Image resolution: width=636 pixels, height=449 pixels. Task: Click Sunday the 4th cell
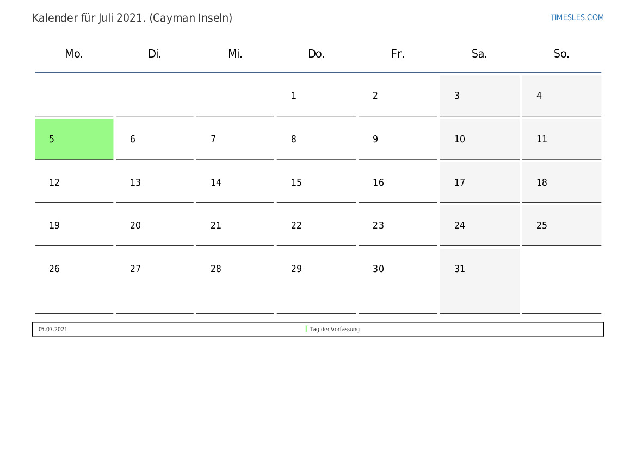coord(562,96)
